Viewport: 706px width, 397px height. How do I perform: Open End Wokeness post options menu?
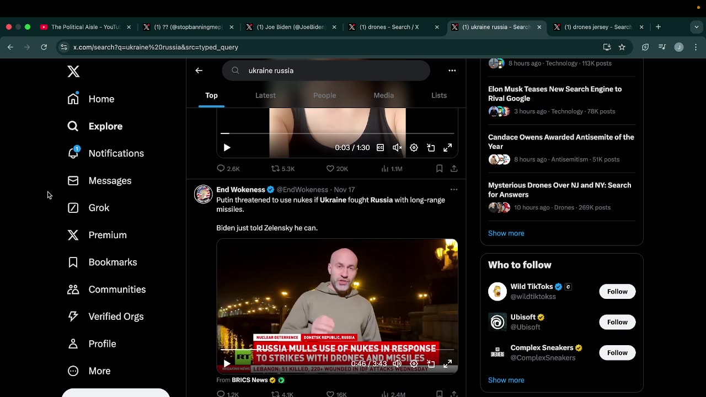tap(454, 190)
